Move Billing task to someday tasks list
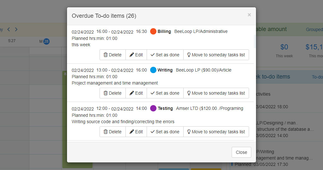The height and width of the screenshot is (170, 323). pos(216,55)
